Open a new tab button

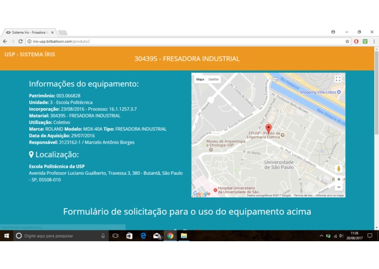pyautogui.click(x=63, y=33)
